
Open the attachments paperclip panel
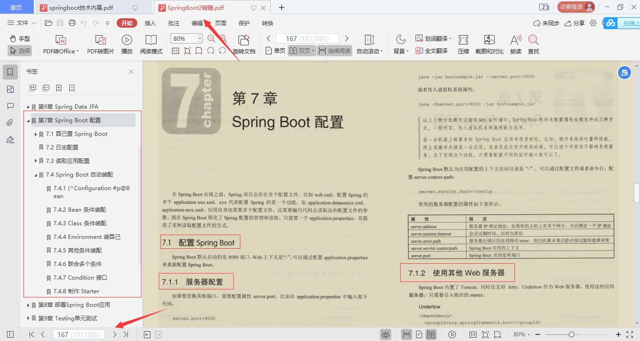pos(10,123)
